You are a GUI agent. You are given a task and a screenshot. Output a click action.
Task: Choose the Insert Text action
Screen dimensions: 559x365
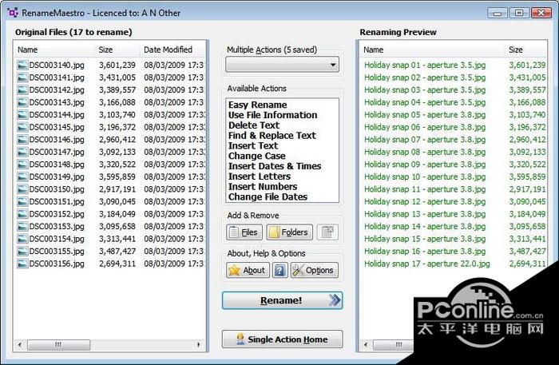pos(253,146)
